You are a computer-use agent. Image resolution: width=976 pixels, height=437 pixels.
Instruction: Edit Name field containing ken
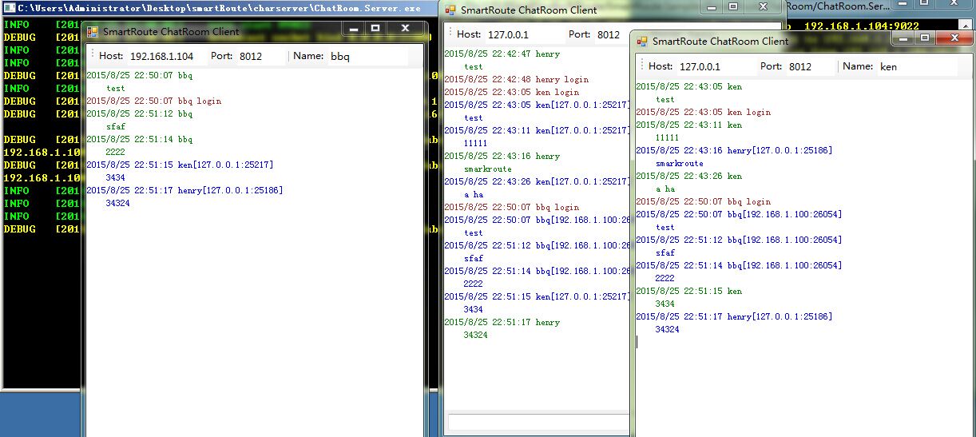click(x=917, y=66)
